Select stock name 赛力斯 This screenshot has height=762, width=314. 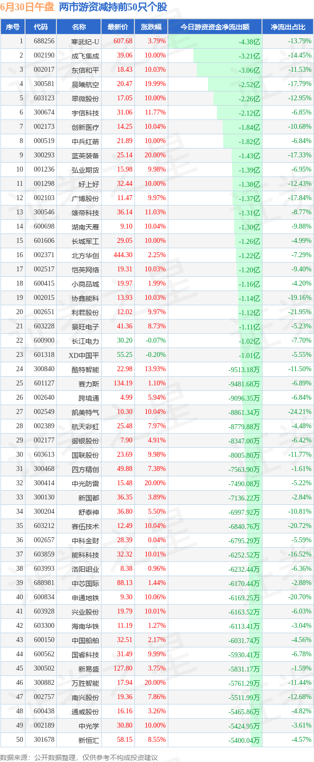click(x=88, y=383)
